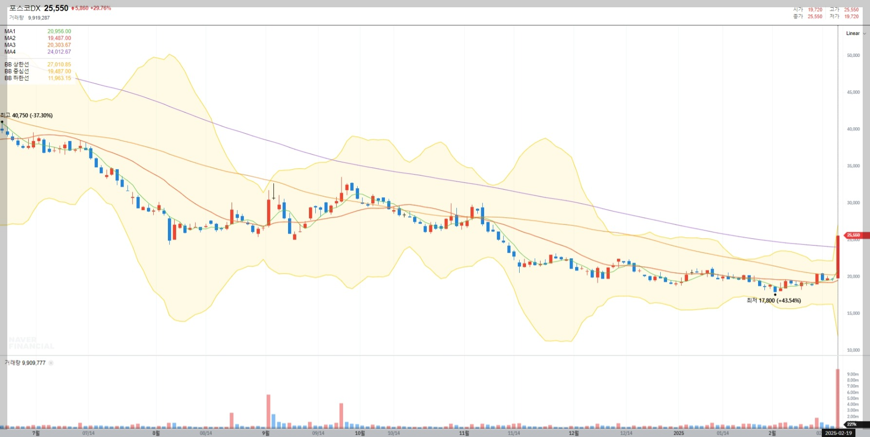Click the 최저 17,800 (+43.54%) annotation
870x437 pixels.
point(774,301)
